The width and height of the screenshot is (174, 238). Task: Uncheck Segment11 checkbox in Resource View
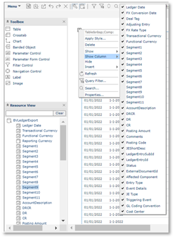coord(18,198)
